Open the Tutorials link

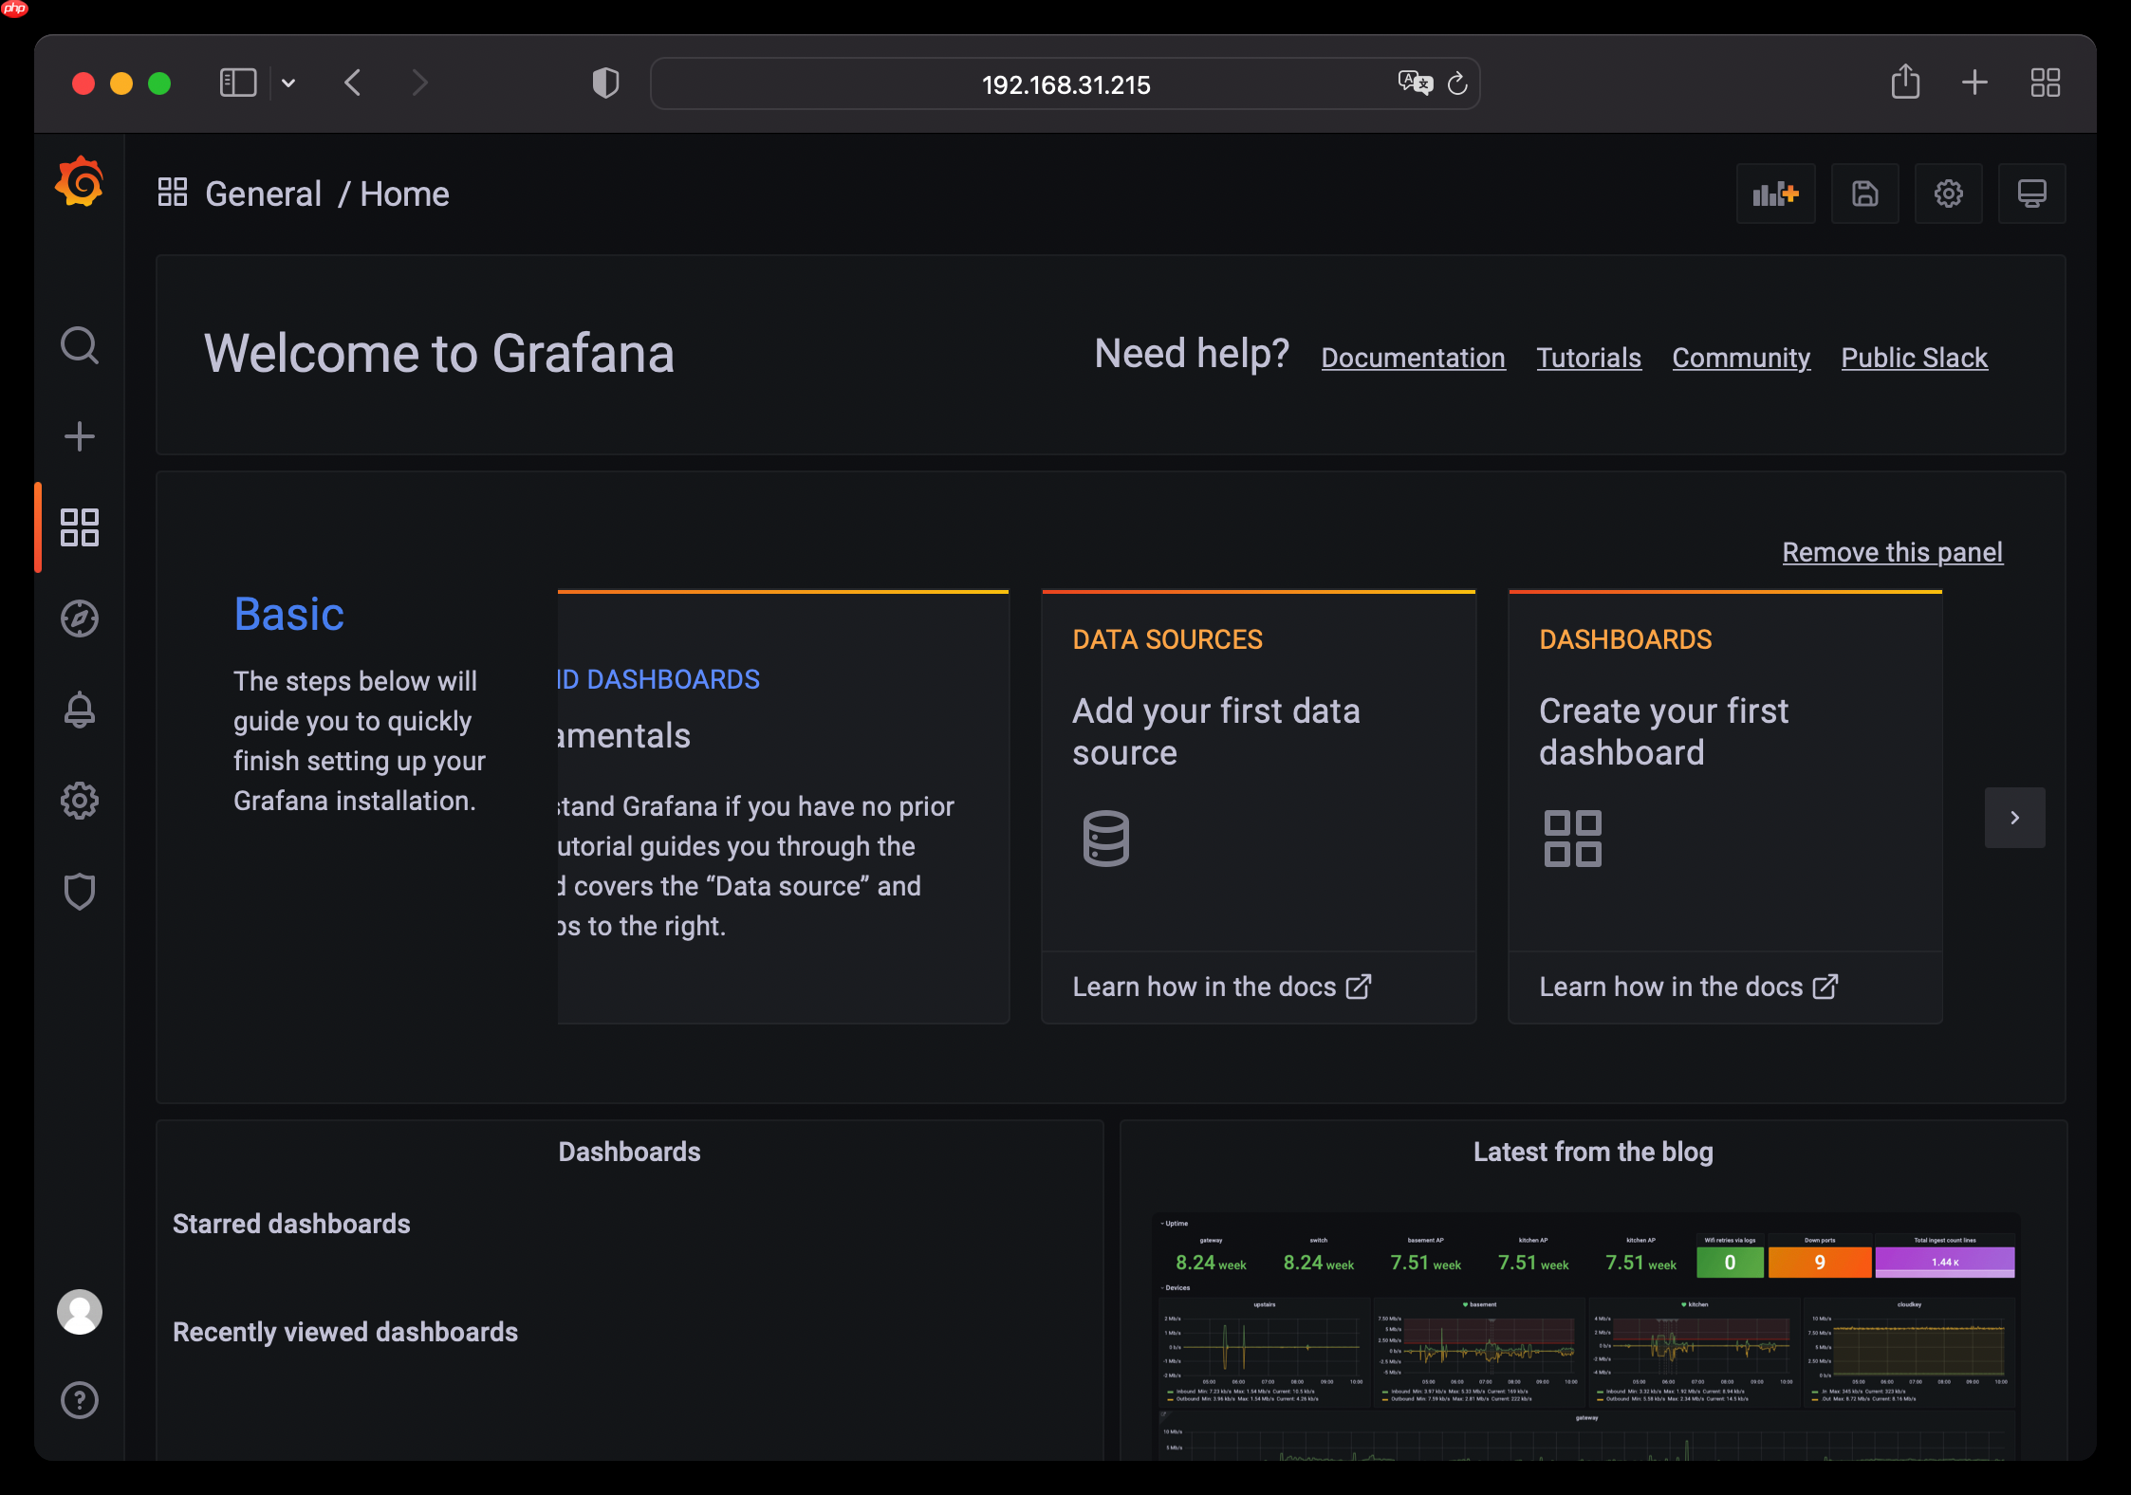tap(1589, 358)
